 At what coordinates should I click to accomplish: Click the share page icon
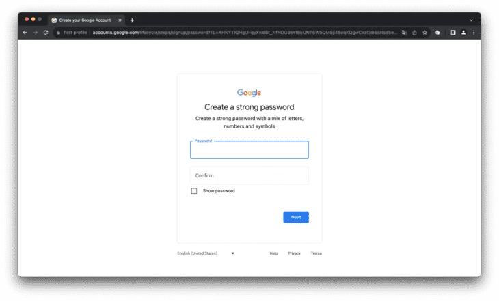(414, 32)
